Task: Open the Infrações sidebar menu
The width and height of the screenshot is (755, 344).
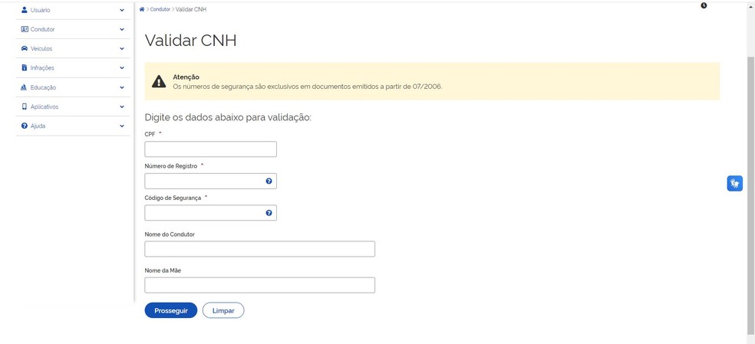Action: coord(73,68)
